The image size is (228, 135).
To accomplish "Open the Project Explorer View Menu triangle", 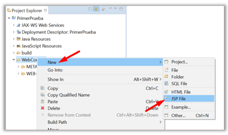I will pyautogui.click(x=110, y=9).
